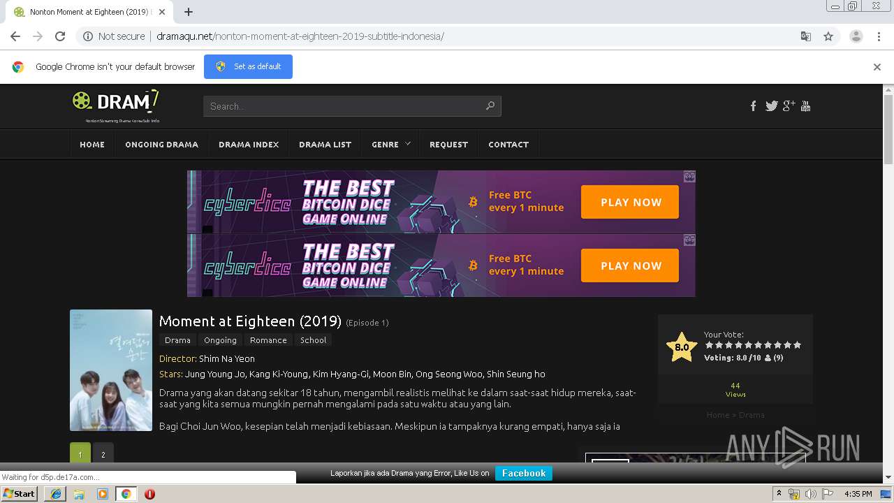Screen dimensions: 894x503
Task: Follow the Home breadcrumb link
Action: pyautogui.click(x=717, y=415)
